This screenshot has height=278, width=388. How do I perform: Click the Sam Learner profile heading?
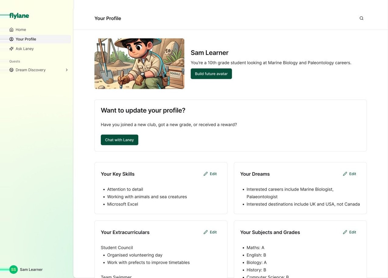click(210, 53)
